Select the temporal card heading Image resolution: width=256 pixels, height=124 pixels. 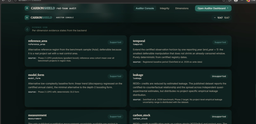pyautogui.click(x=139, y=41)
